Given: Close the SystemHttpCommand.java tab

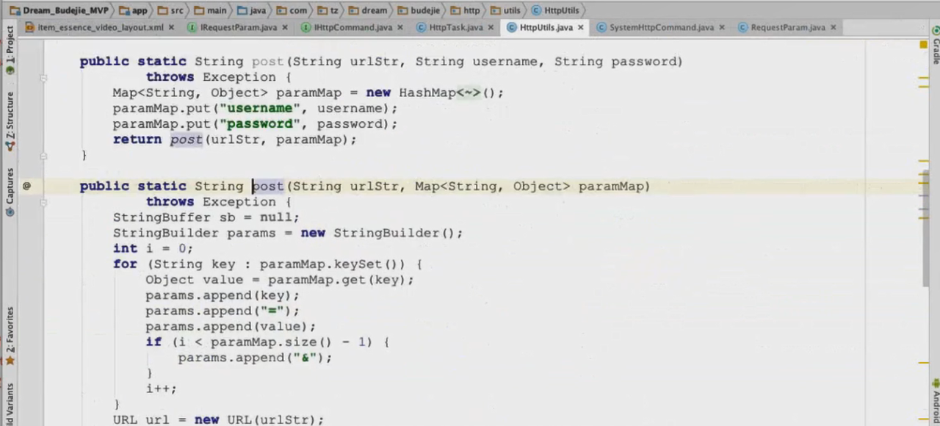Looking at the screenshot, I should (722, 27).
